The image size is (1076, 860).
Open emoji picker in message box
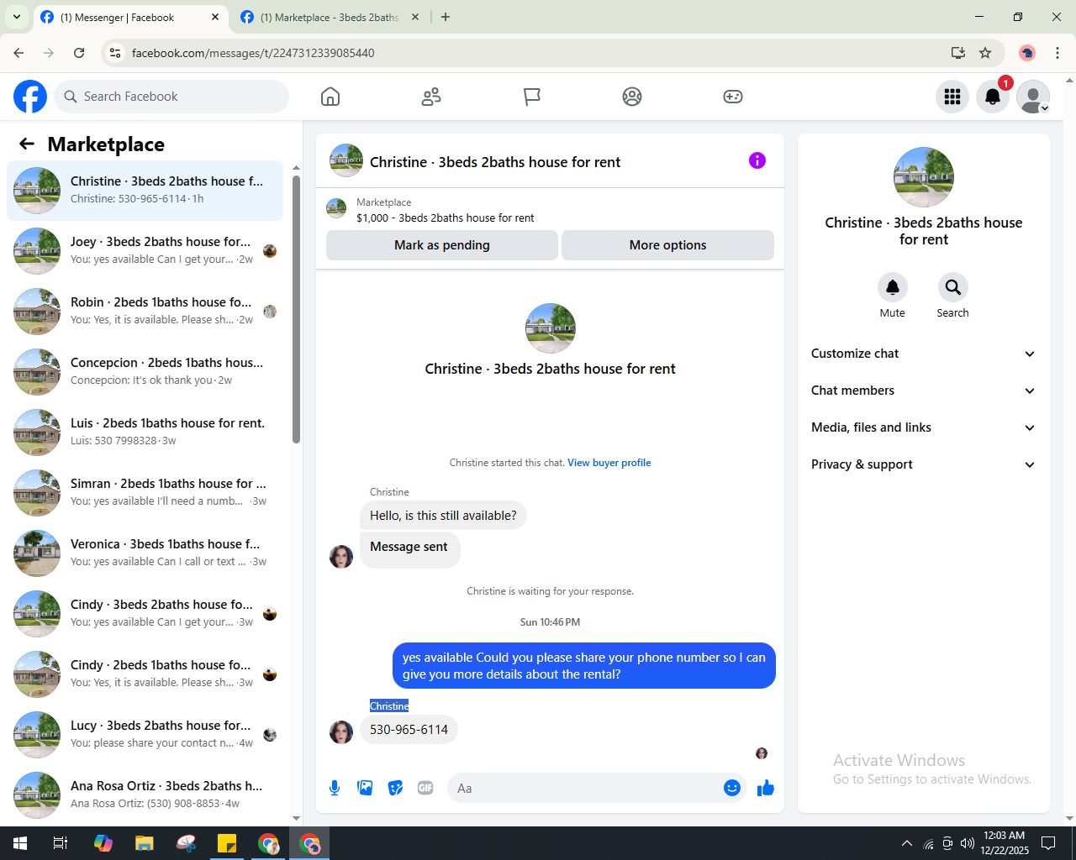coord(731,788)
